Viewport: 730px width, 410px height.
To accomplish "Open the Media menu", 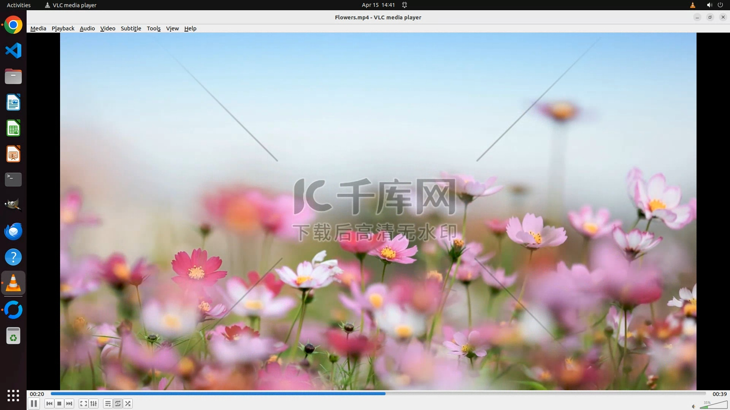I will [x=38, y=28].
